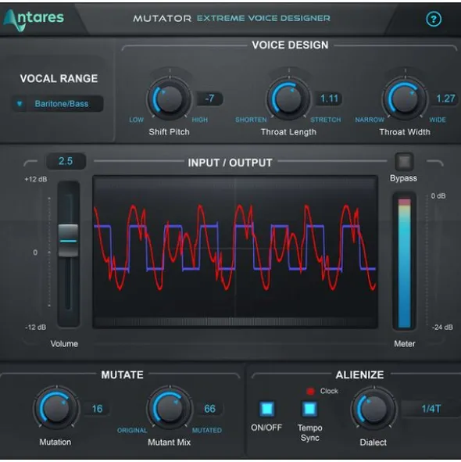Open the Vocal Range Baritone/Bass dropdown
Screen dimensions: 461x462
tap(58, 104)
